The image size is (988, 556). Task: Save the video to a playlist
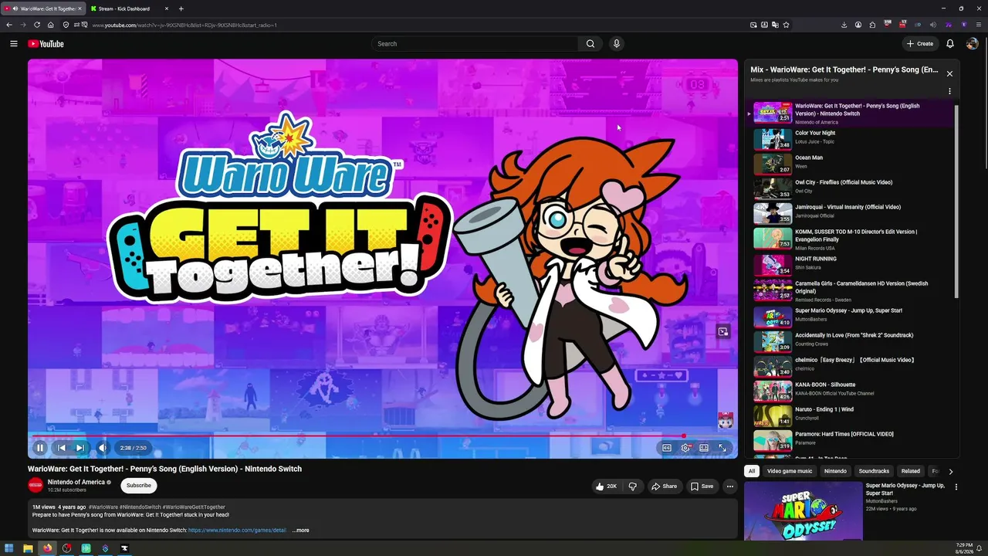click(702, 486)
